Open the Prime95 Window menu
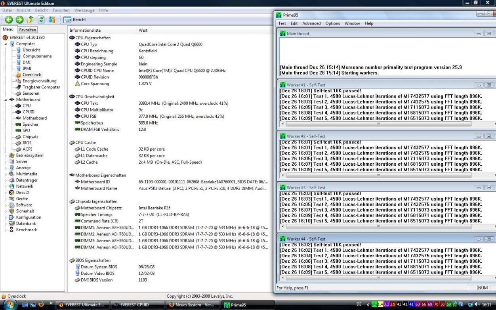This screenshot has width=496, height=310. (x=352, y=23)
